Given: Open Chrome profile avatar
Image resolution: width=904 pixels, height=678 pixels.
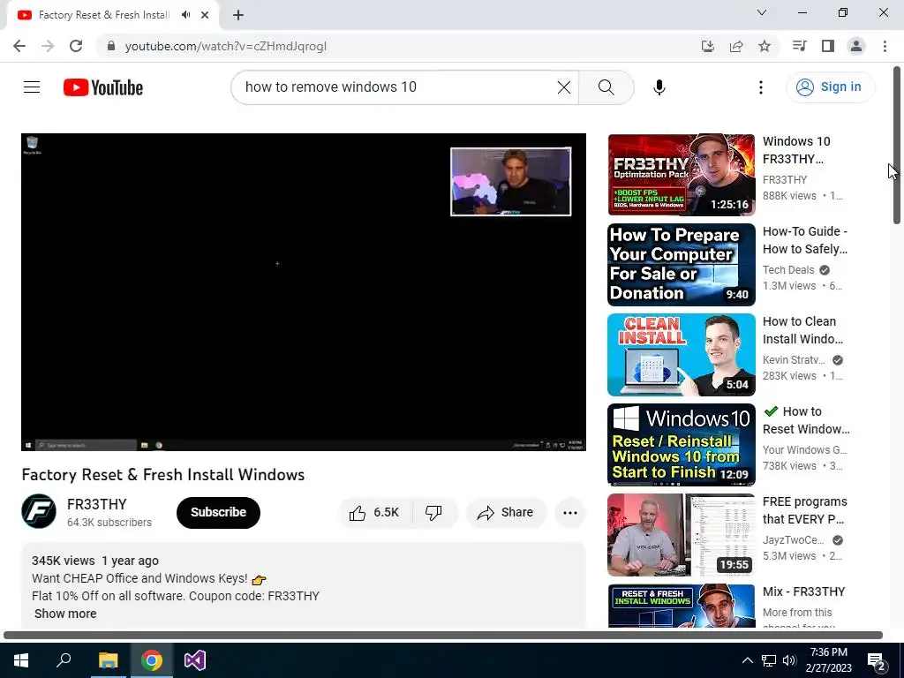Looking at the screenshot, I should (x=856, y=46).
